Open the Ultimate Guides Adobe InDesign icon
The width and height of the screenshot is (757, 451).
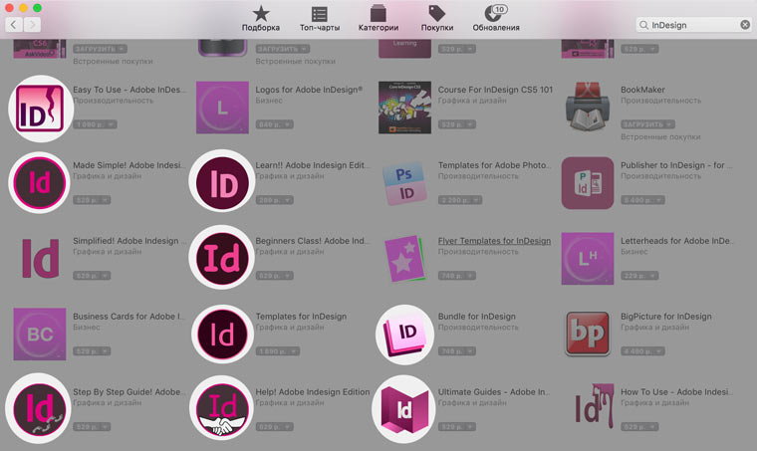404,409
